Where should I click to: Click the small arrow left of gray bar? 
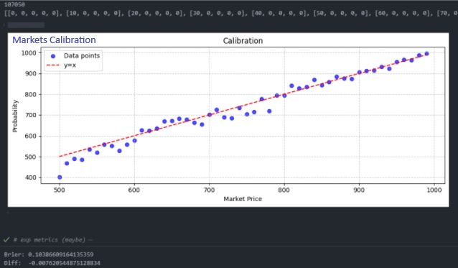[x=4, y=25]
